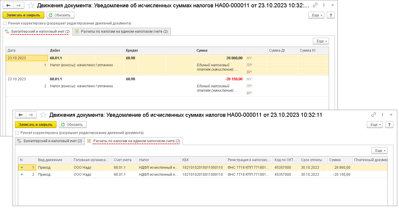The height and width of the screenshot is (209, 399).
Task: Open the three-dot menu in the bottom window
Action: pos(383,115)
